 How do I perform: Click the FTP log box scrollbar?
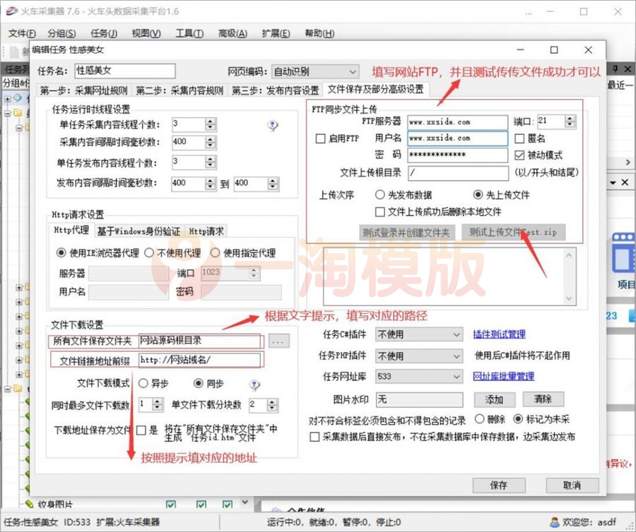point(569,277)
